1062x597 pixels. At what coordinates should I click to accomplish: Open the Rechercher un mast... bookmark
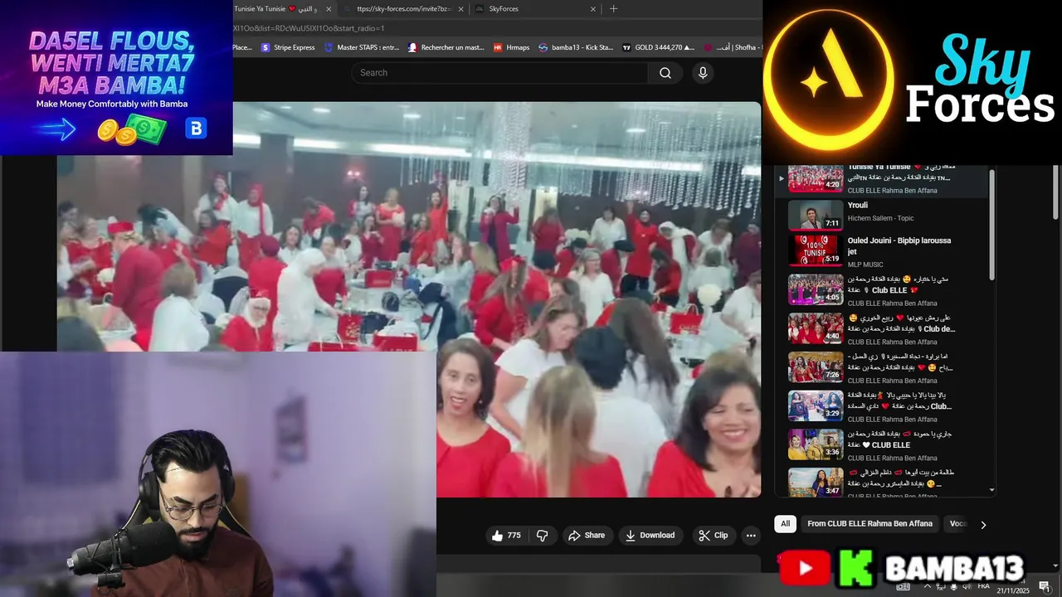pyautogui.click(x=446, y=47)
